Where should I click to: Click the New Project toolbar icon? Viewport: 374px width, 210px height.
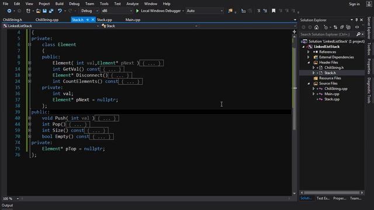[x=28, y=11]
